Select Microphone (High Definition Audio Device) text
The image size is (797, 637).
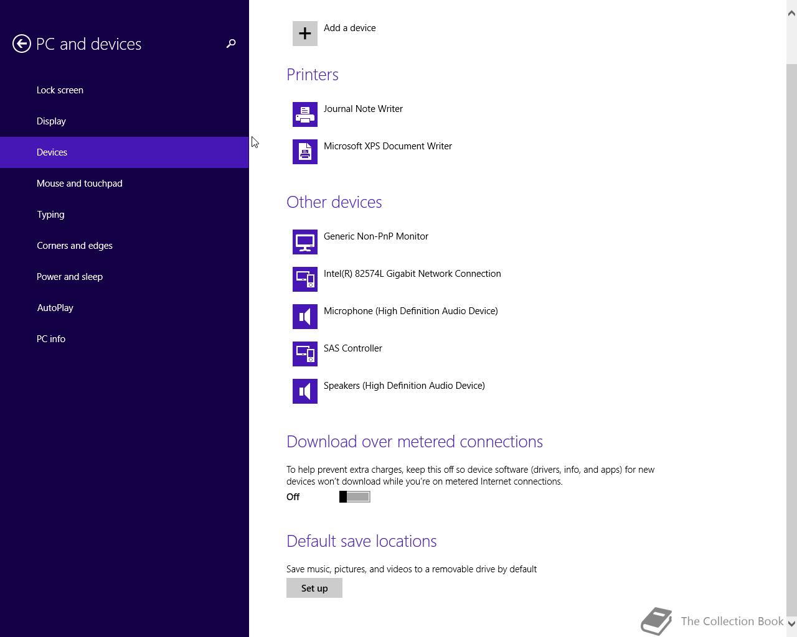pyautogui.click(x=411, y=311)
